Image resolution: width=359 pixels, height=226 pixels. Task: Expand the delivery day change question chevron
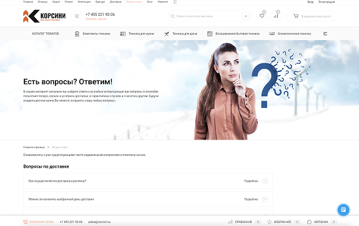[265, 199]
